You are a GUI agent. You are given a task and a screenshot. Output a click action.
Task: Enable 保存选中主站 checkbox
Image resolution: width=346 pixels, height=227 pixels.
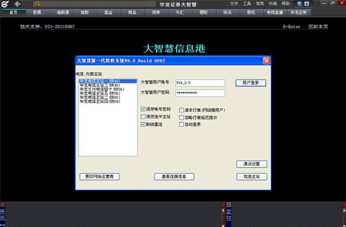143,116
